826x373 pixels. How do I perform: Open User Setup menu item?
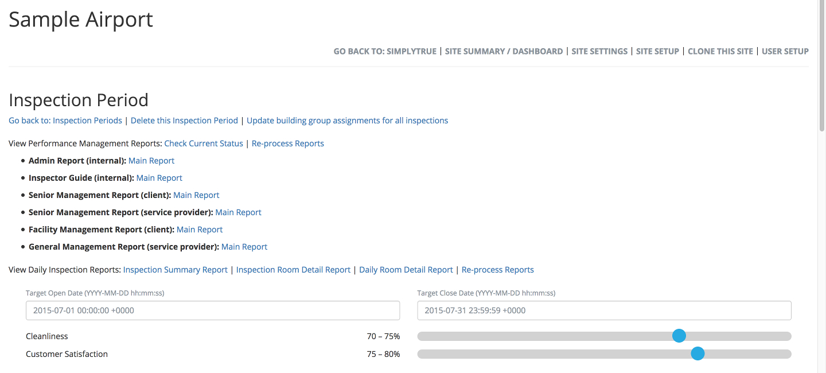[785, 51]
